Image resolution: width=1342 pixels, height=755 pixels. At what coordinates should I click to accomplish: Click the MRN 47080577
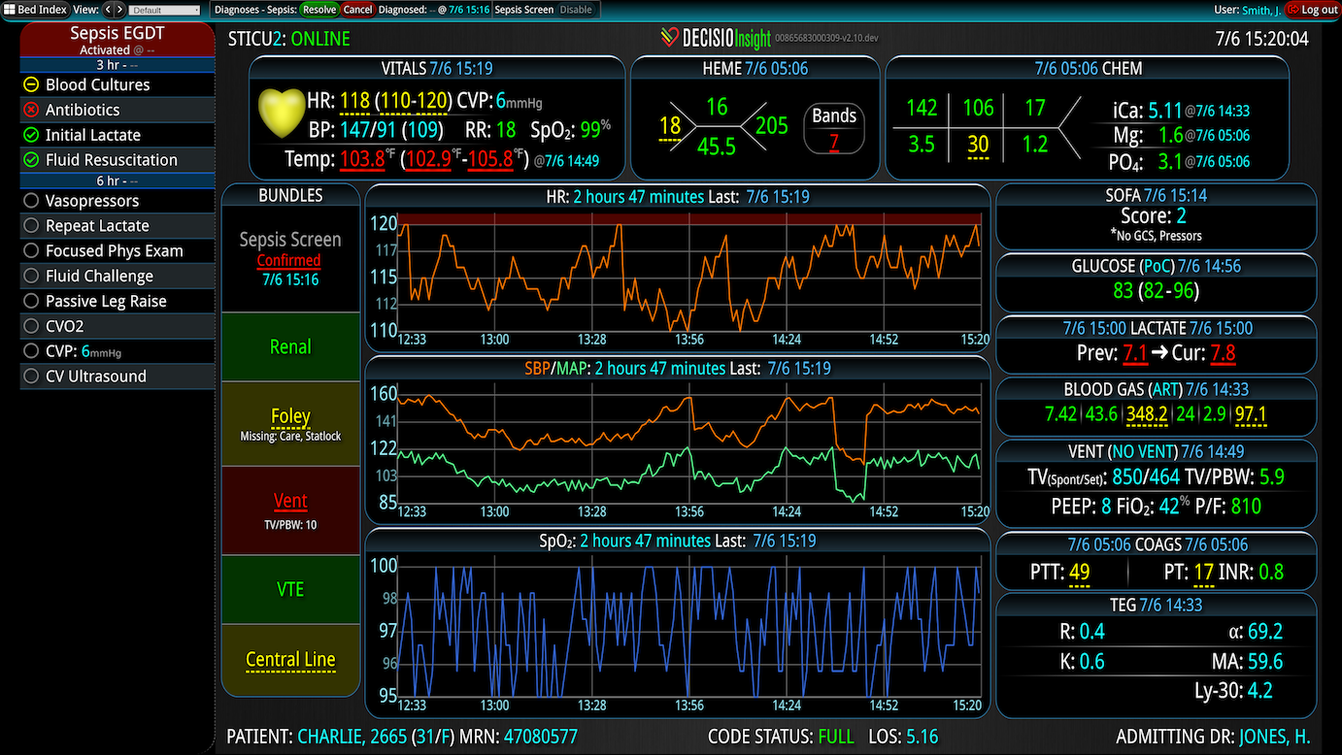point(541,737)
